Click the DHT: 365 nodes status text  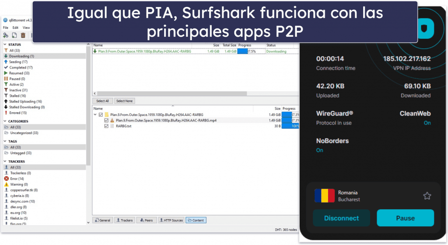tap(286, 230)
